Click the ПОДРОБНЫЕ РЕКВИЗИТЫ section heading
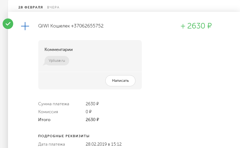This screenshot has width=240, height=148. point(64,136)
